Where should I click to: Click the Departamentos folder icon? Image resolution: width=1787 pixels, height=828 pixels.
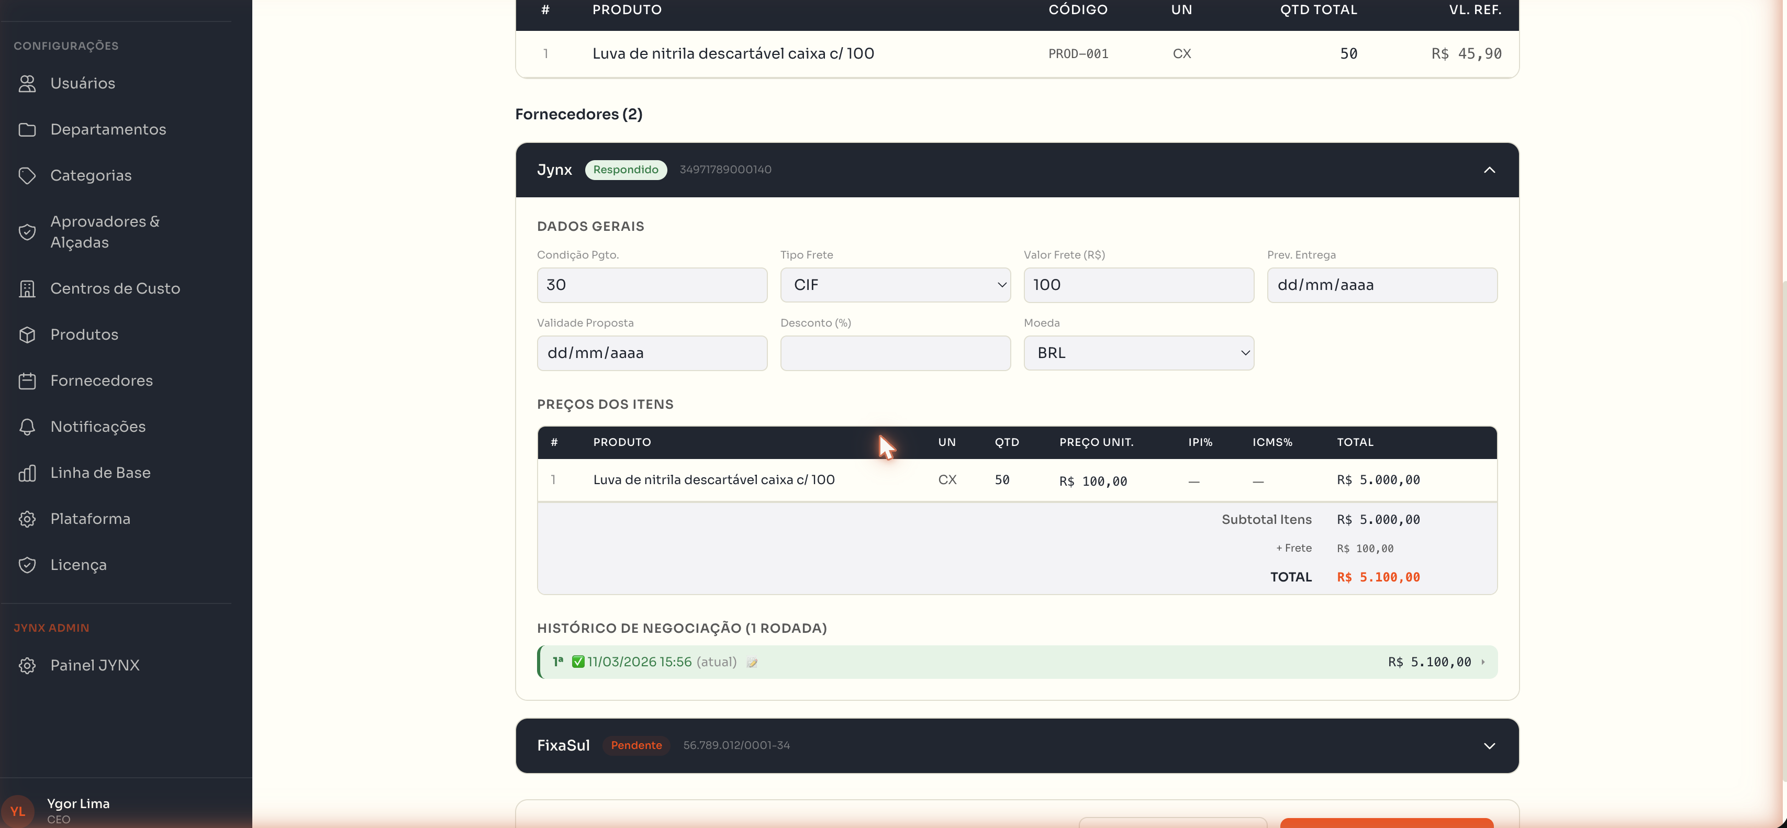27,130
